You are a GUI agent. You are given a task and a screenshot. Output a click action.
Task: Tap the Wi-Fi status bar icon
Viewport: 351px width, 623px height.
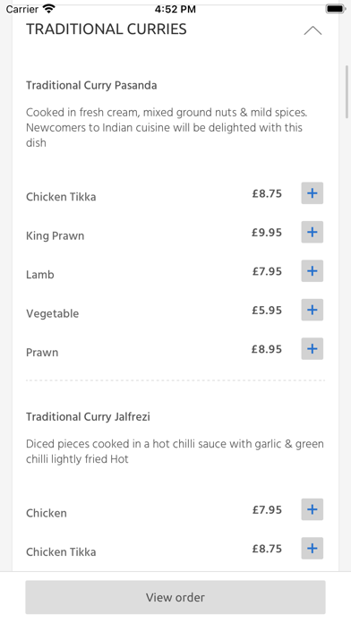click(49, 9)
